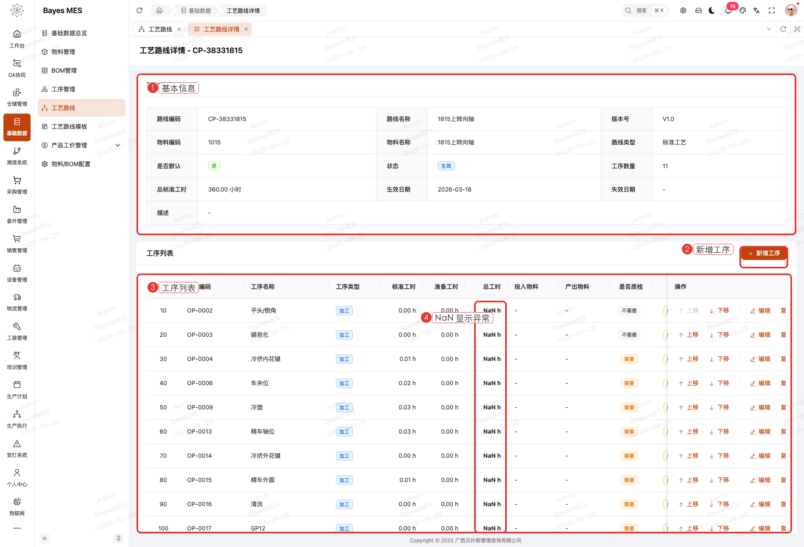
Task: Open the 委外管理 outsourcing module
Action: click(x=17, y=215)
